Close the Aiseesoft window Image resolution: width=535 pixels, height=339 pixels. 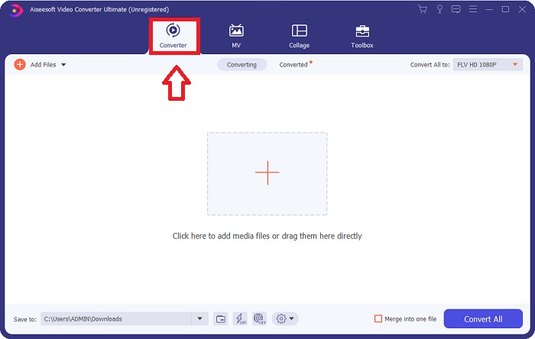click(x=522, y=9)
